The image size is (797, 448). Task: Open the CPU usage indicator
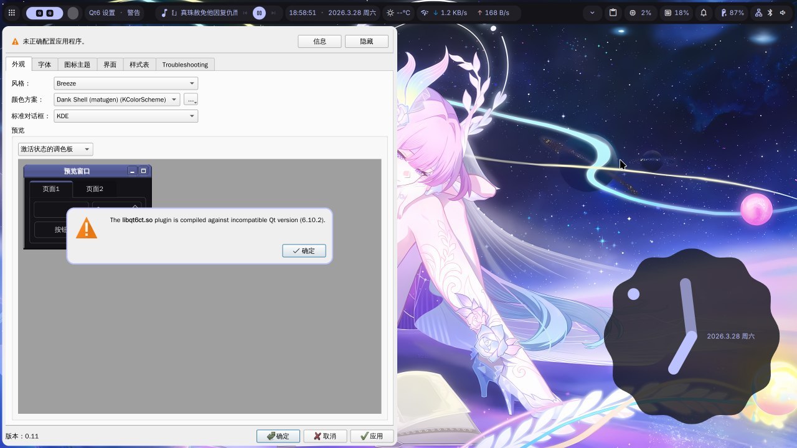coord(640,12)
